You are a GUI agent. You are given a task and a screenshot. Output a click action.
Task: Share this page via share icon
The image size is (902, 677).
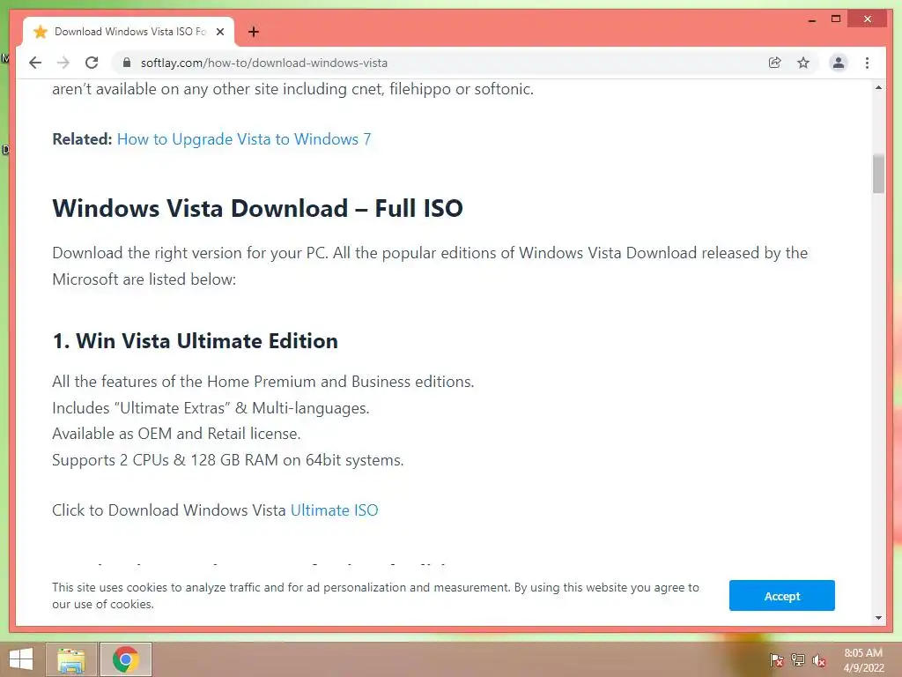(775, 63)
